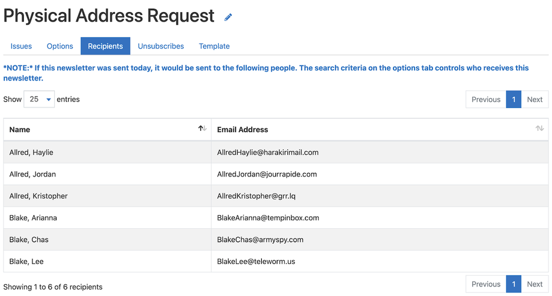Select the Blake, Chas name cell
This screenshot has height=296, width=552.
point(108,240)
